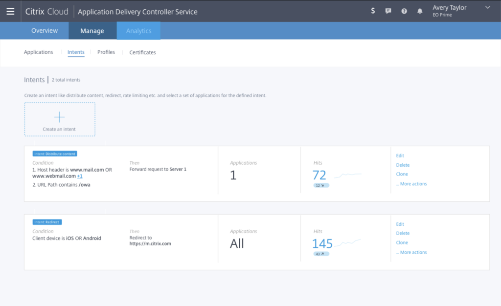Switch to the Analytics tab

tap(138, 31)
